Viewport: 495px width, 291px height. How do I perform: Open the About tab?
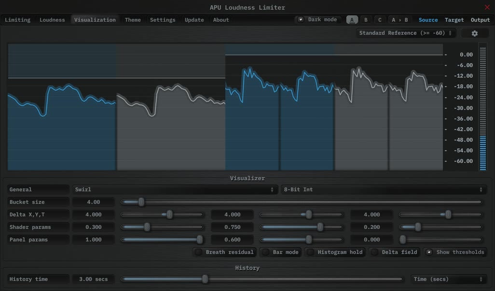click(x=221, y=20)
